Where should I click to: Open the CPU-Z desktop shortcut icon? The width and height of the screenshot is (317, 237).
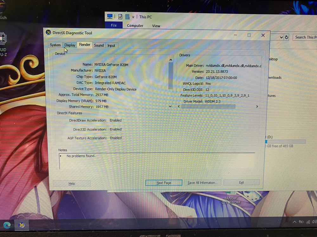click(3, 44)
